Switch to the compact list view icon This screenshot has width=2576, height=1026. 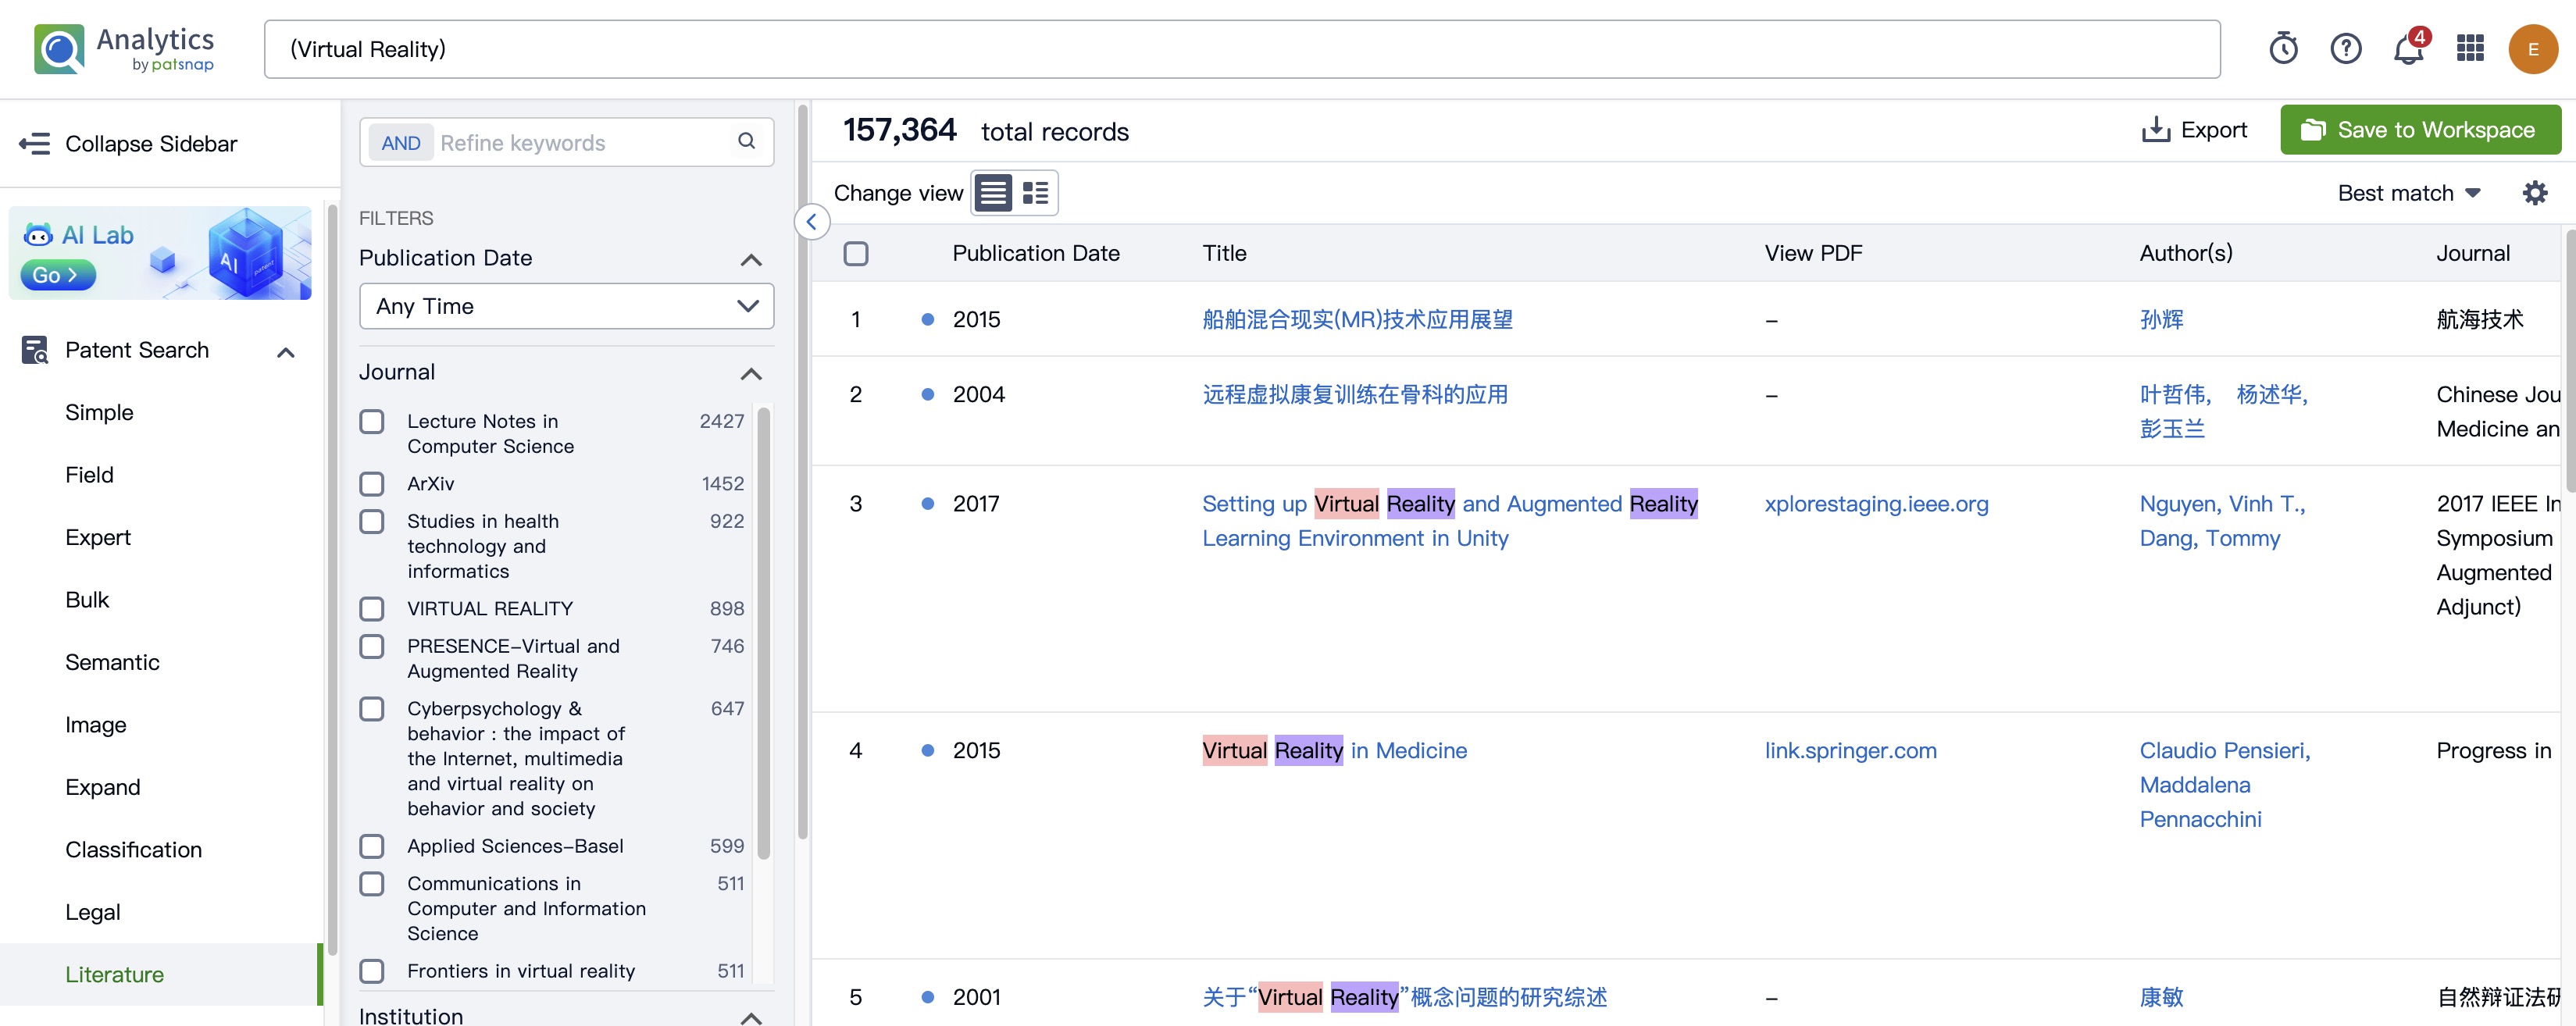(x=993, y=192)
